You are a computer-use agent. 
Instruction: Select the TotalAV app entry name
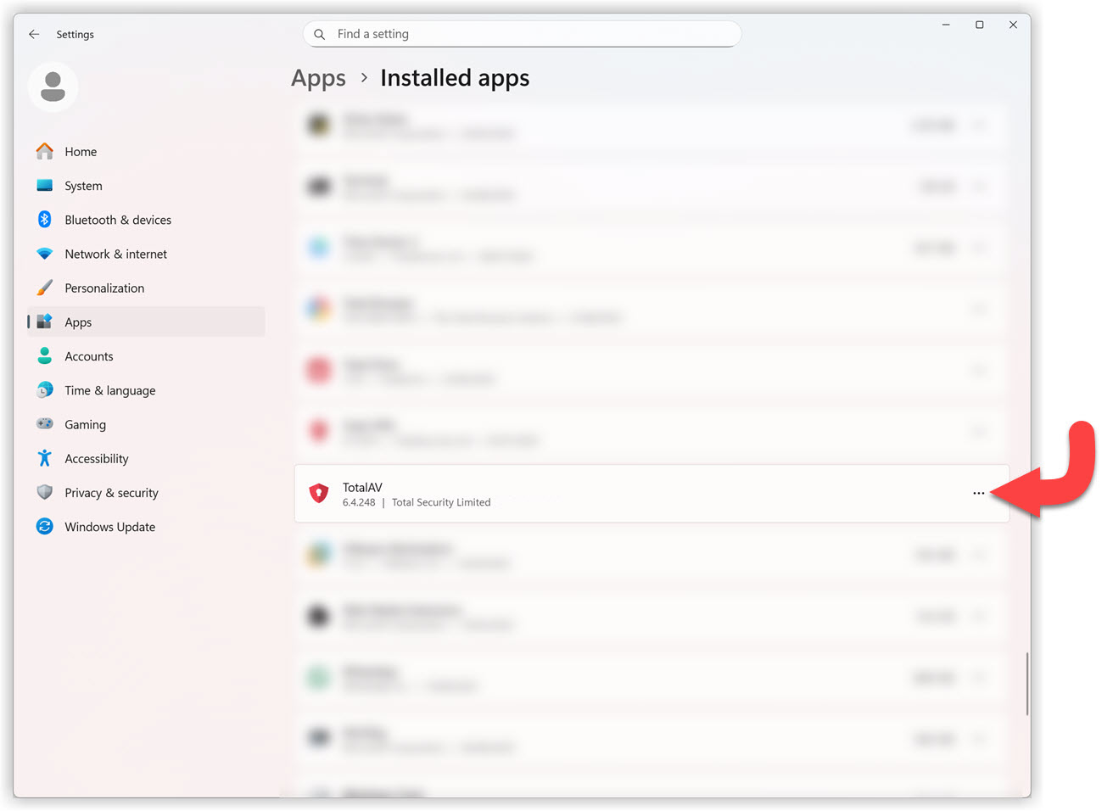pyautogui.click(x=362, y=487)
